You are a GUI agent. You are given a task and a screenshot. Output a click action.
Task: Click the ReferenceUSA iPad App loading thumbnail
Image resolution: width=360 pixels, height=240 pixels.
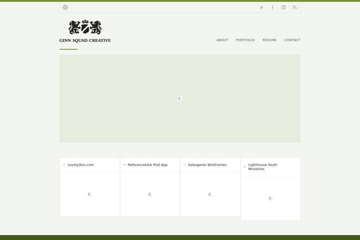coord(150,194)
